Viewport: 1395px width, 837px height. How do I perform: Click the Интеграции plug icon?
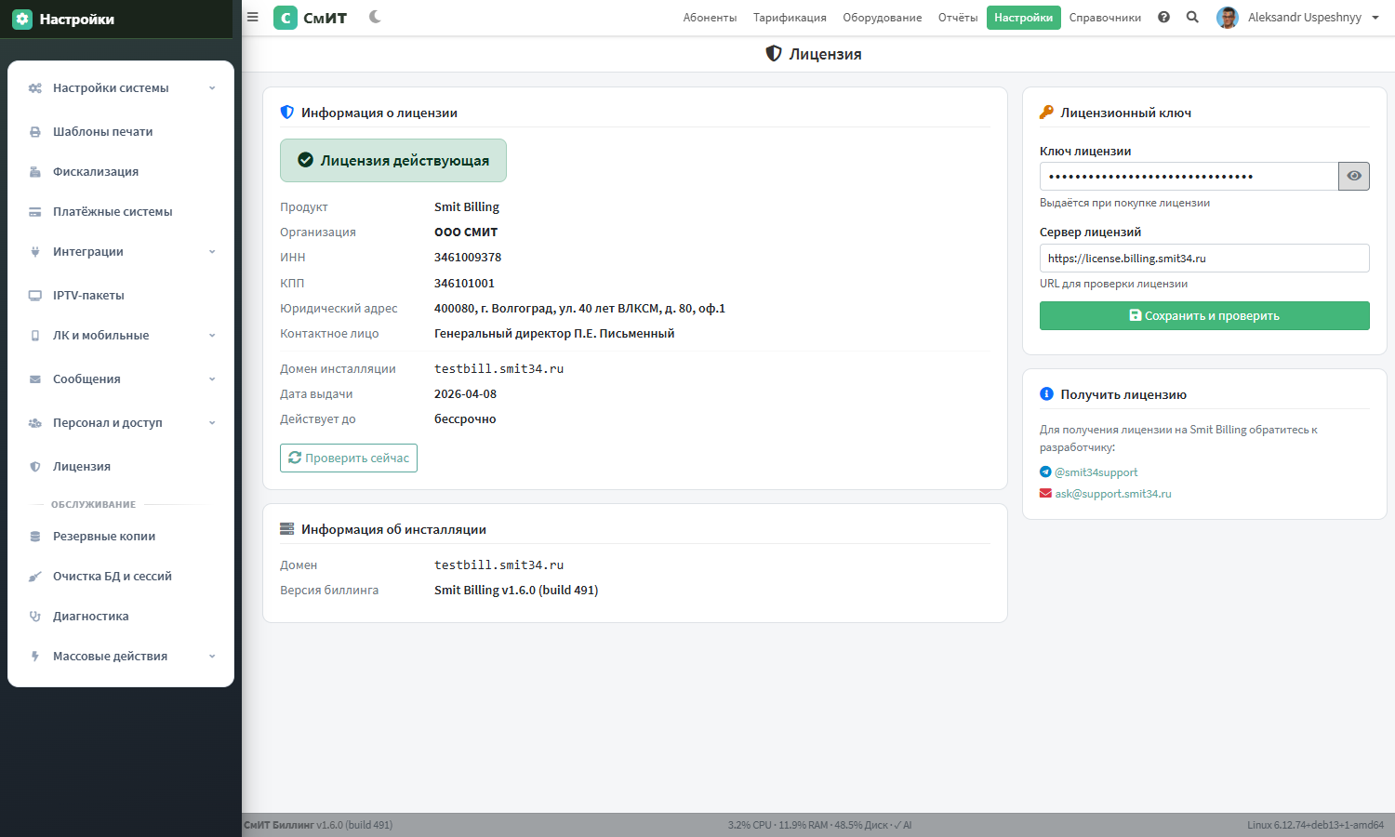click(x=35, y=252)
